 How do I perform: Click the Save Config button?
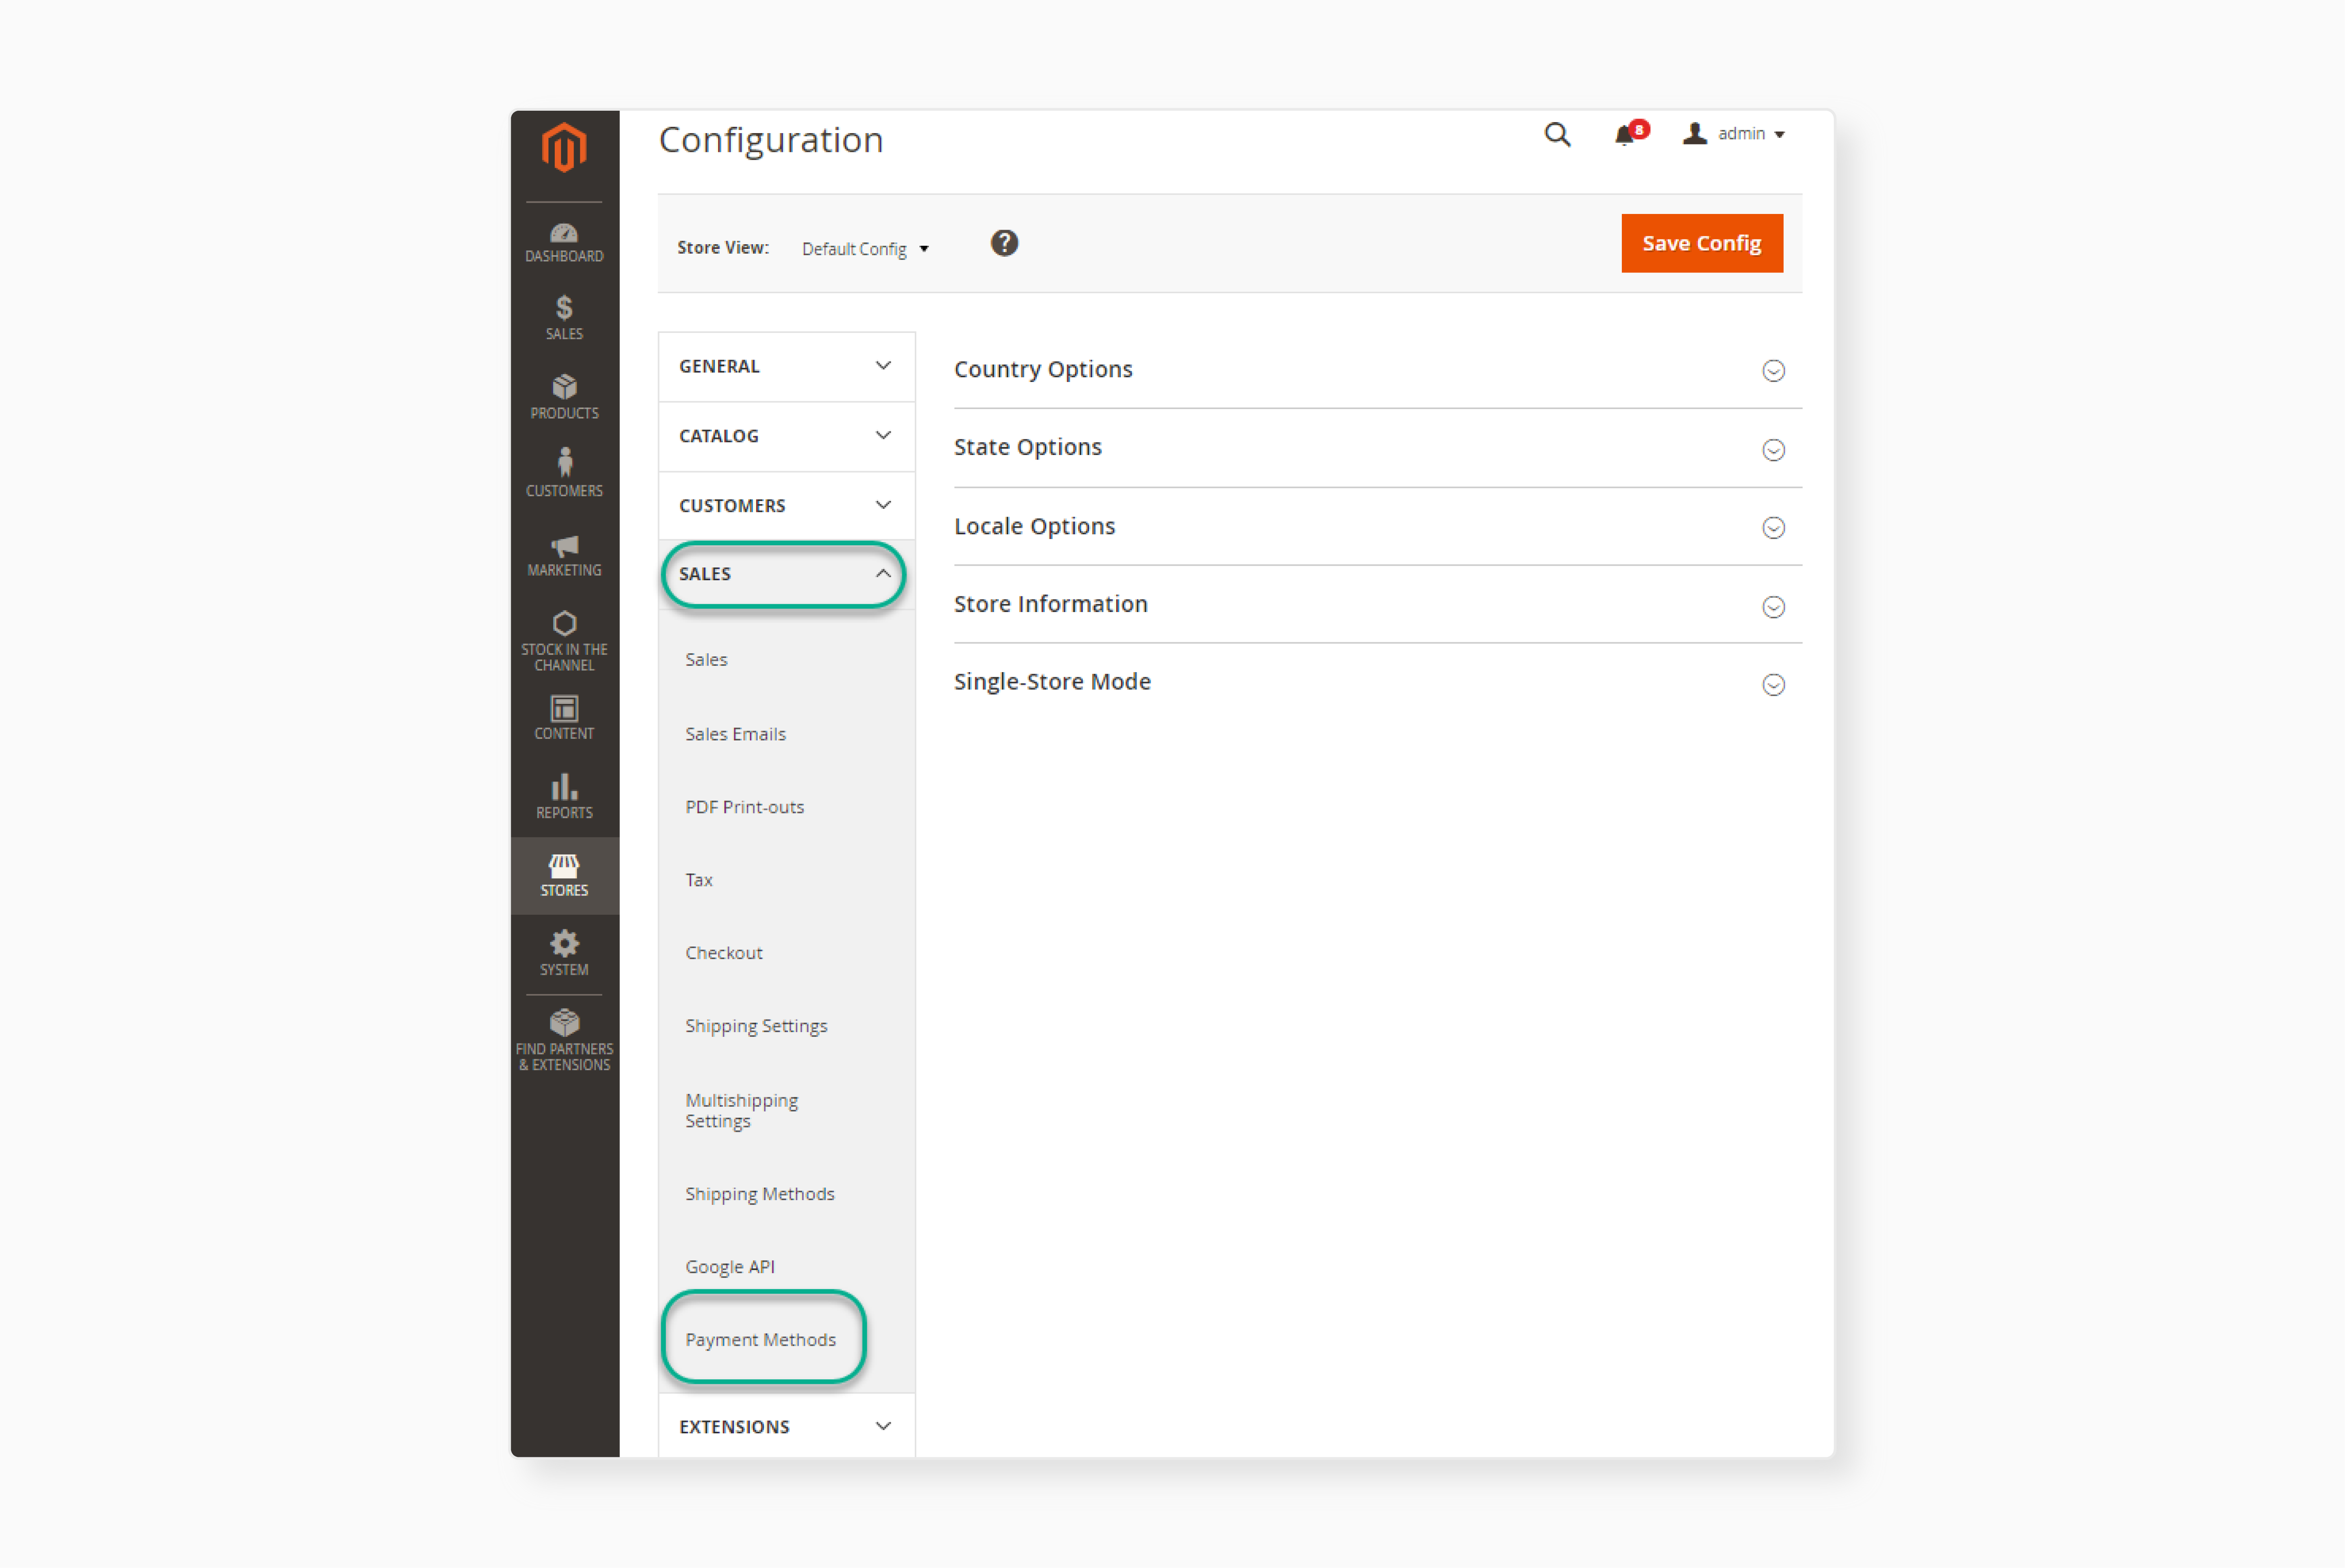1701,243
